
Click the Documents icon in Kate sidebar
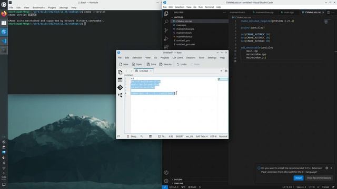point(120,72)
